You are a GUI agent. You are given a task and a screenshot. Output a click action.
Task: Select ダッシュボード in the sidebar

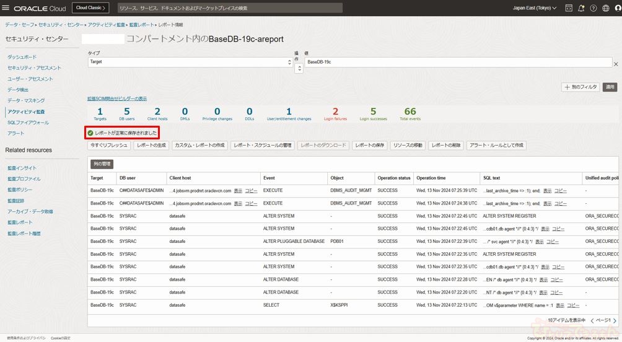coord(22,57)
